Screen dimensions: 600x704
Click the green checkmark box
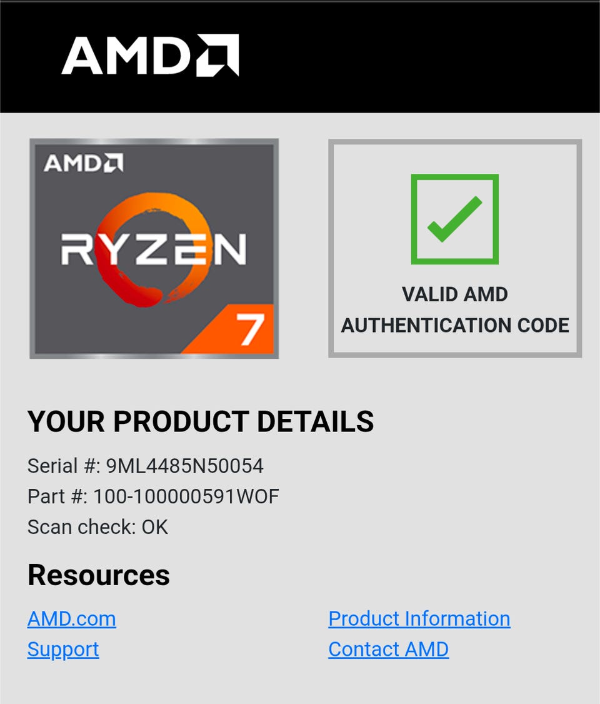tap(454, 219)
